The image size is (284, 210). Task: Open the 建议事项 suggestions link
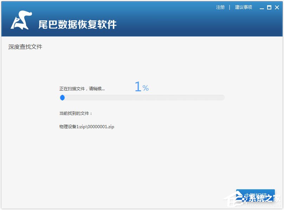pos(244,7)
